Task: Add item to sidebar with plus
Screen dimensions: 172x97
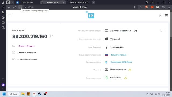Action: point(3,79)
